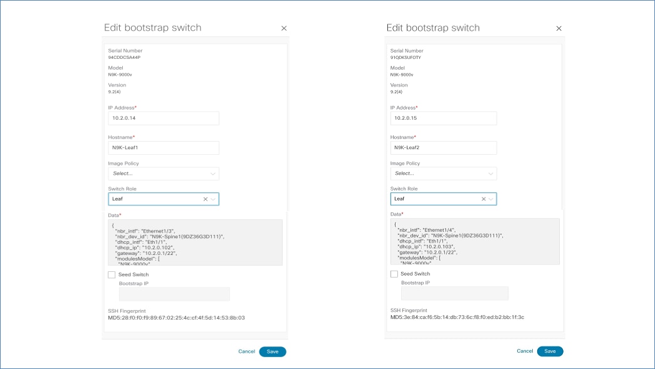Expand Switch Role chevron in N9K-Leaf2 dialog
655x369 pixels.
491,199
